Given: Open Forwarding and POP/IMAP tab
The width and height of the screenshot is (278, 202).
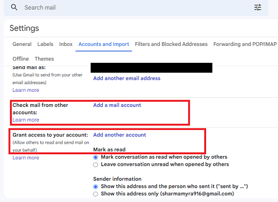Looking at the screenshot, I should click(x=245, y=45).
